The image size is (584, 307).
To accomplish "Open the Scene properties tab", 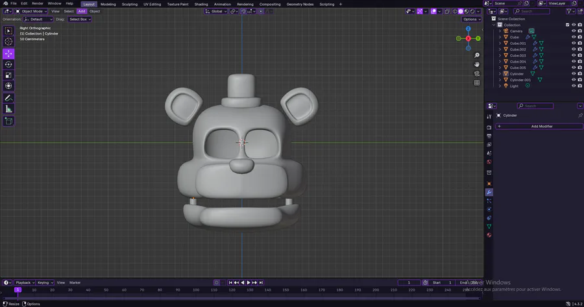I will pos(489,153).
